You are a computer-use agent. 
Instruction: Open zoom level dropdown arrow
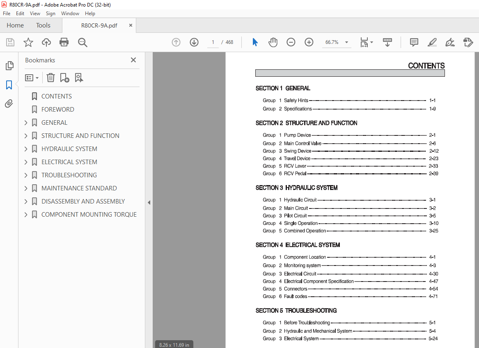(x=346, y=42)
